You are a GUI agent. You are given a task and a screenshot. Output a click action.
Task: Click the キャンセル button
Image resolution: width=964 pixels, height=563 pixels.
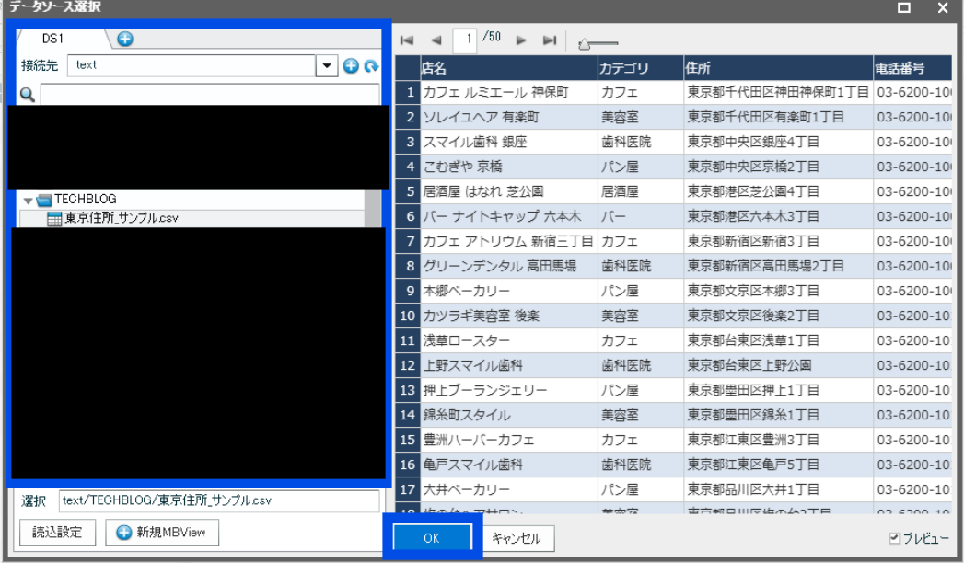pos(517,539)
